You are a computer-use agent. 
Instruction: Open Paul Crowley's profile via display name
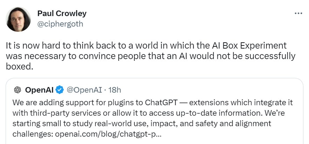tap(62, 14)
